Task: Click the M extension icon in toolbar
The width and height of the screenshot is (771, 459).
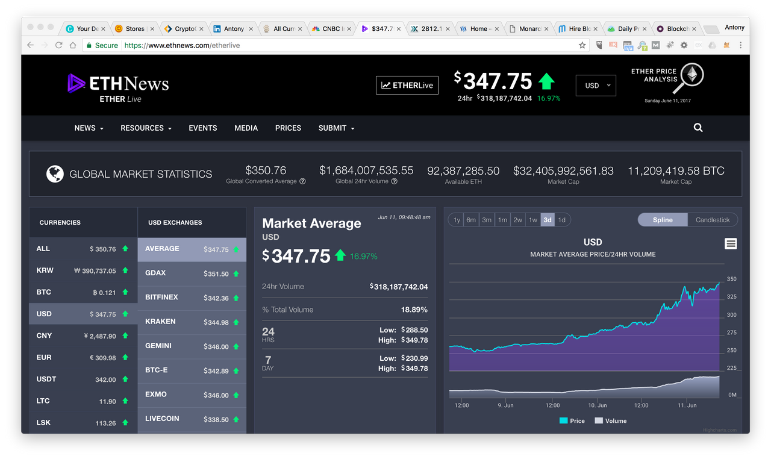Action: click(655, 45)
